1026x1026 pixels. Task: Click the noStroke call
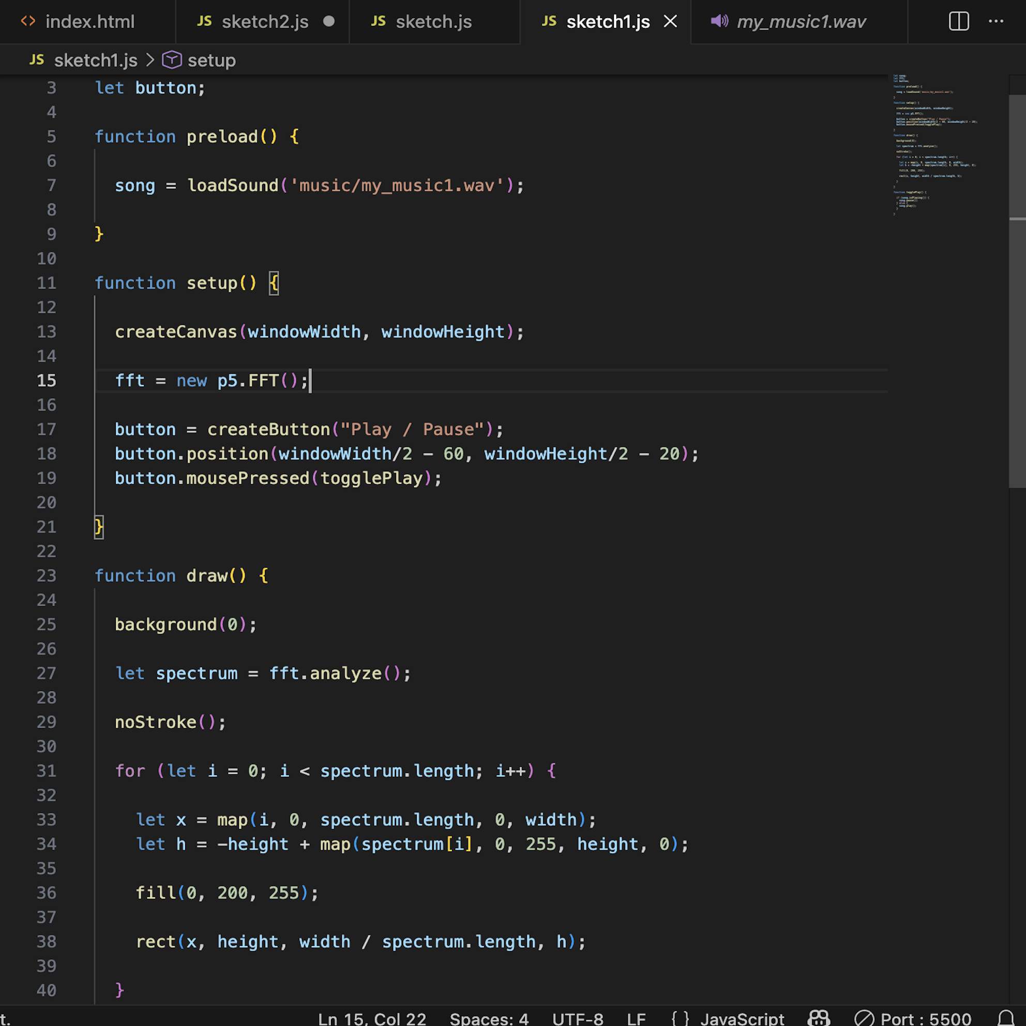point(156,722)
